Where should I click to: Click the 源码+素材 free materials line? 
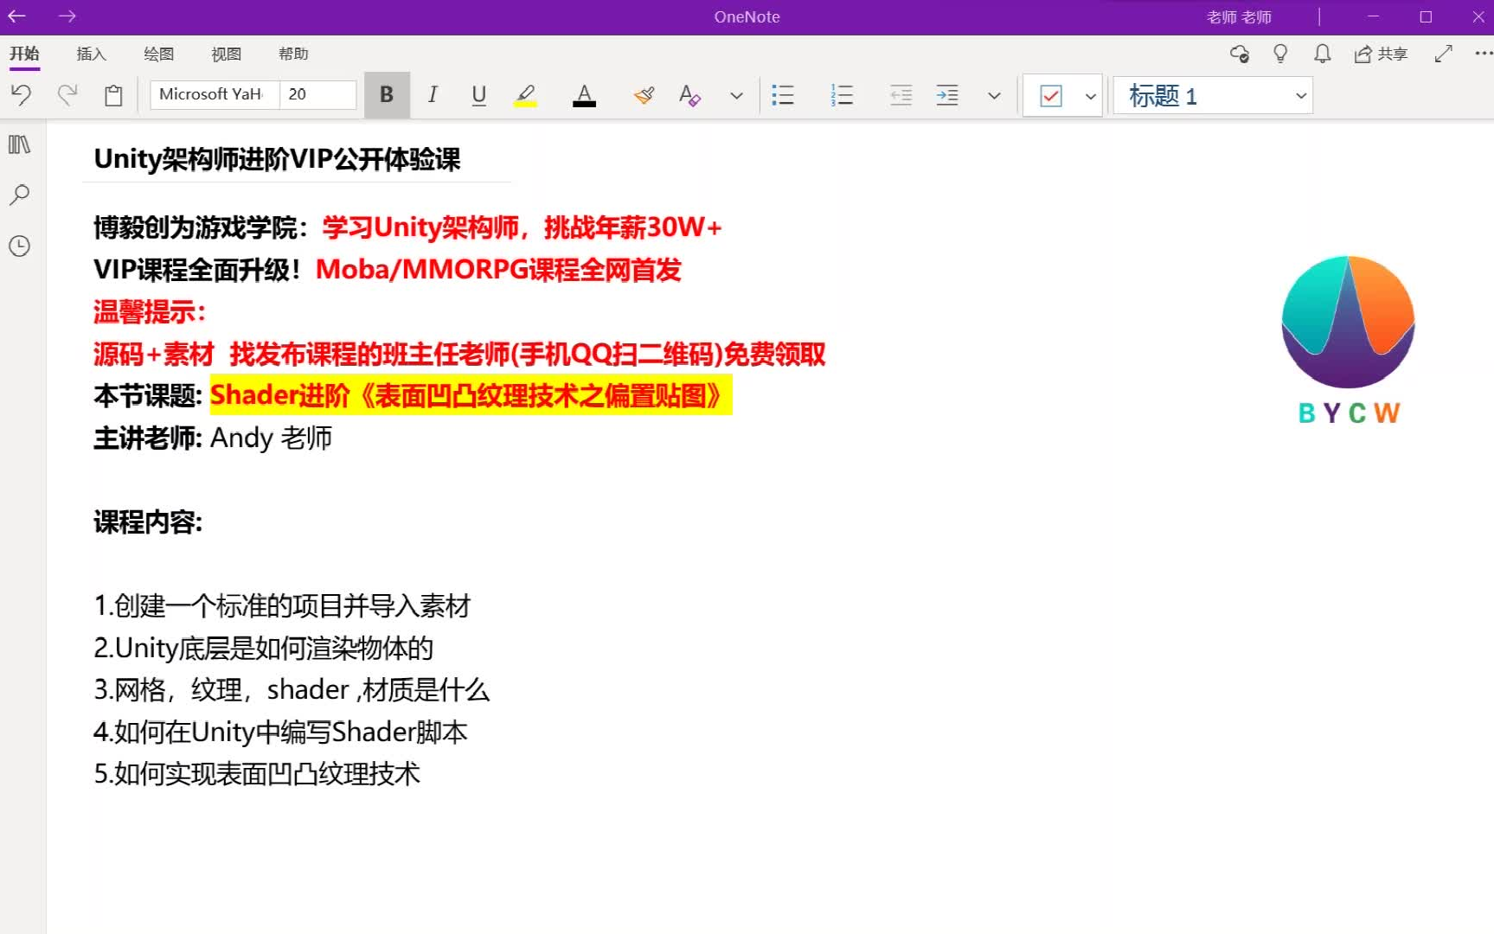coord(459,354)
